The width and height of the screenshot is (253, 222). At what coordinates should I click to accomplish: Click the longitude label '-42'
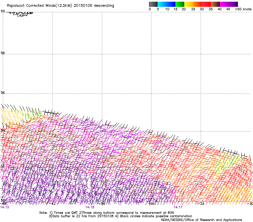tap(52, 204)
